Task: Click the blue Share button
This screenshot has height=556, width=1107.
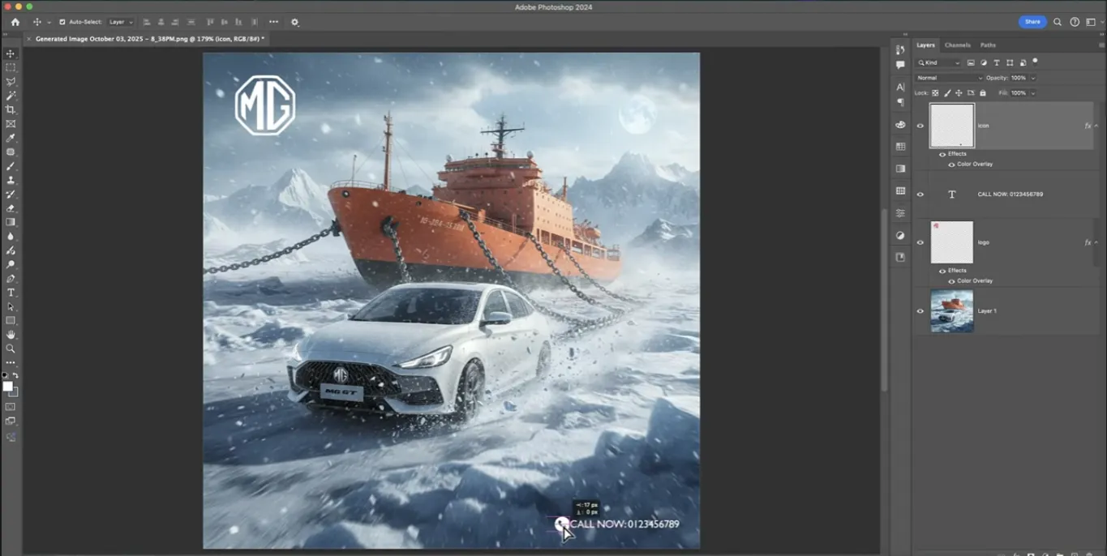Action: pyautogui.click(x=1032, y=22)
